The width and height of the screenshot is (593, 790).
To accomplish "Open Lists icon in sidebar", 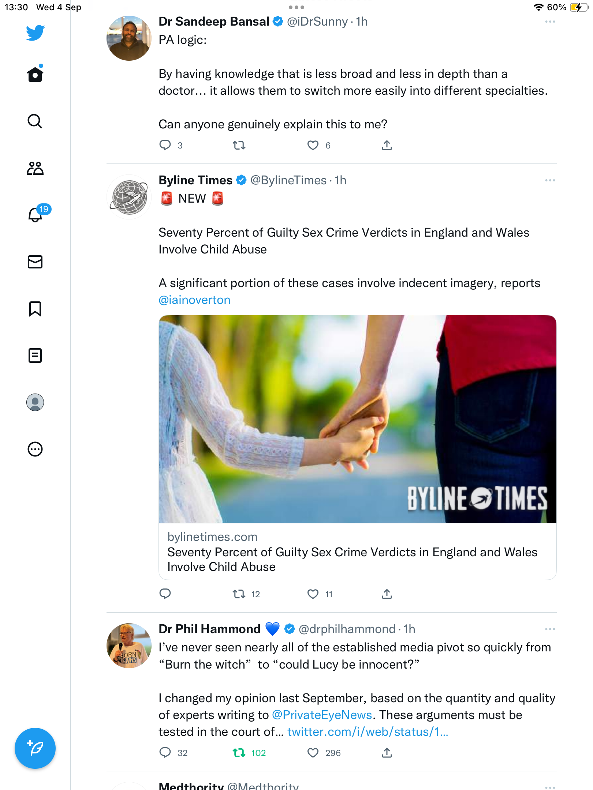I will point(35,355).
